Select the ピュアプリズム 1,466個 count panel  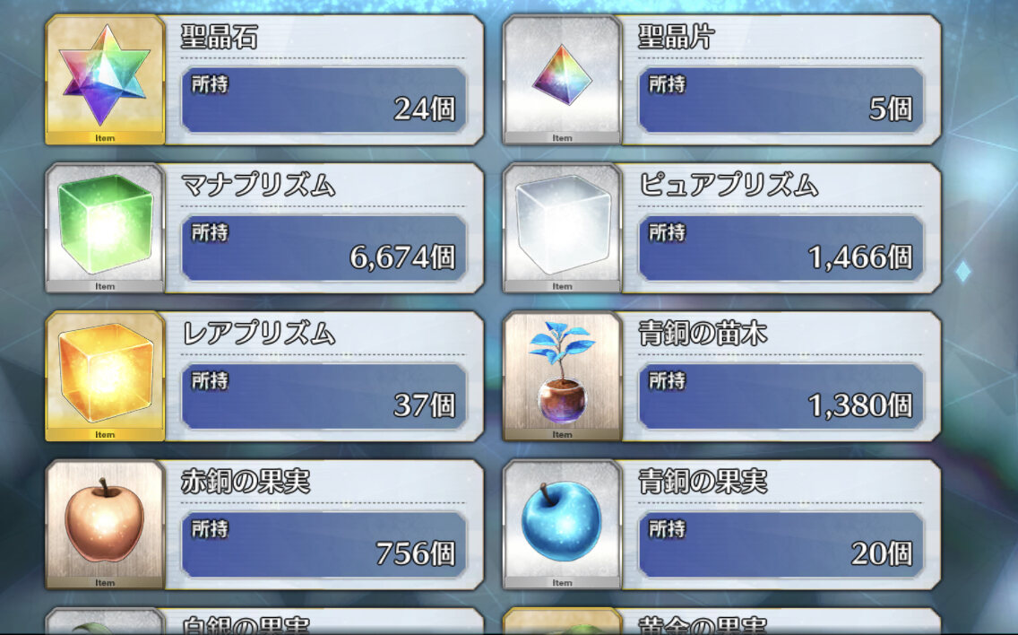781,248
